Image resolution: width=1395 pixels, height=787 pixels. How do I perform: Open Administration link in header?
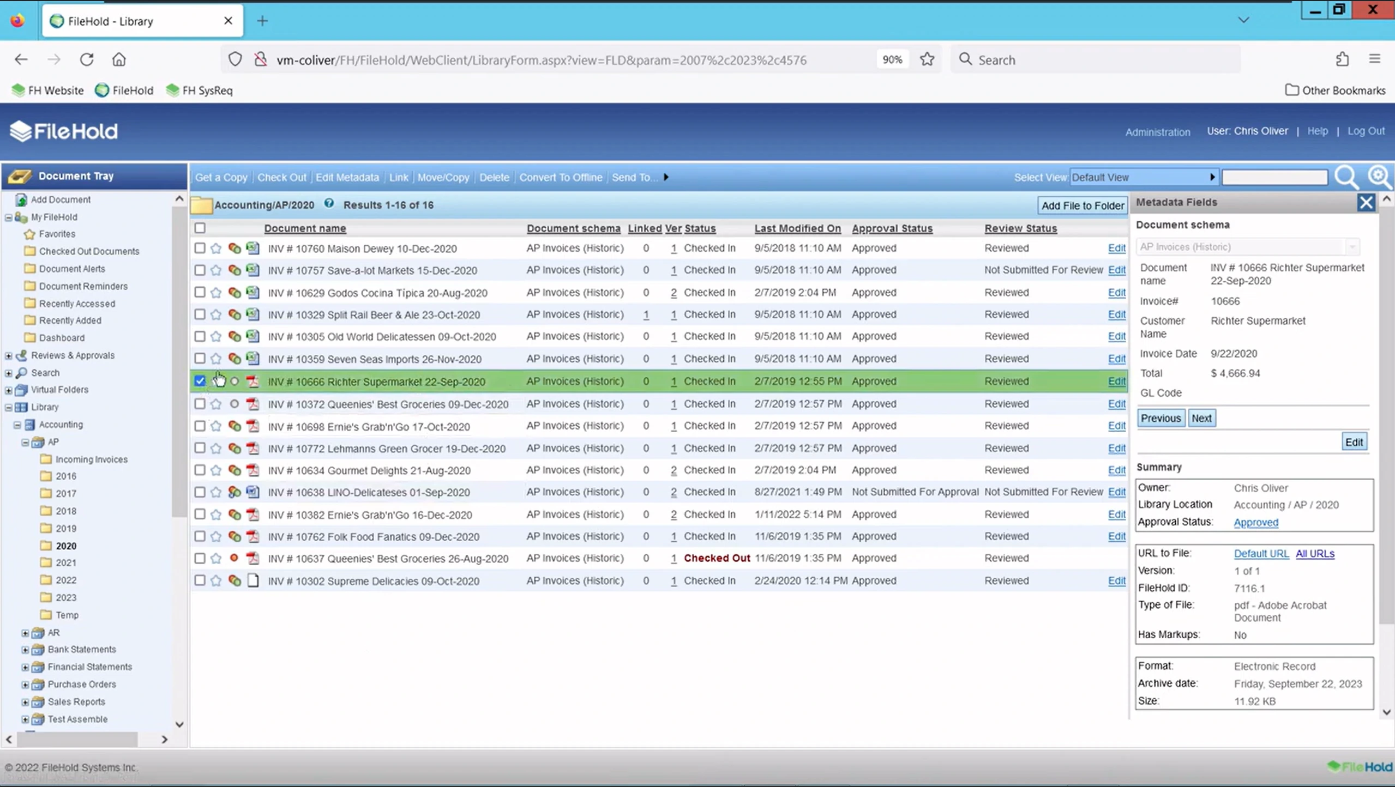click(x=1157, y=132)
